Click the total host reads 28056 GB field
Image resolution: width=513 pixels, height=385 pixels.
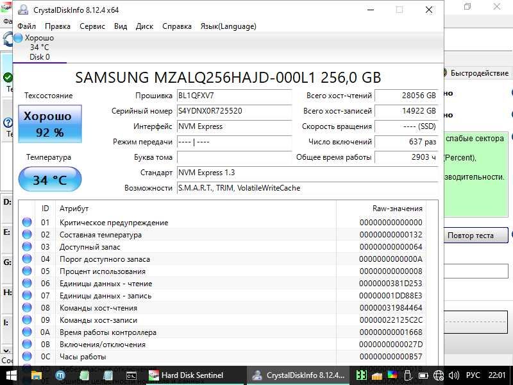406,96
